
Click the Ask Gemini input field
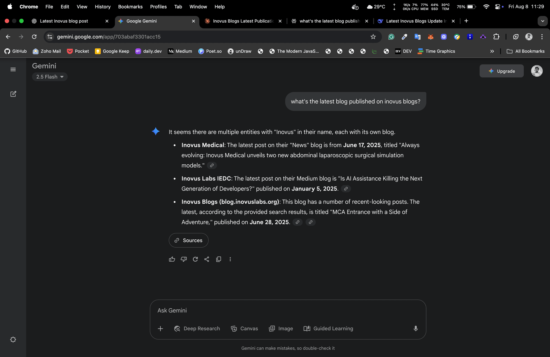click(287, 310)
